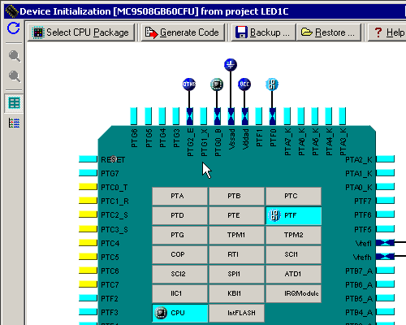Open the PTC peripheral module
The width and height of the screenshot is (406, 325).
[x=293, y=196]
